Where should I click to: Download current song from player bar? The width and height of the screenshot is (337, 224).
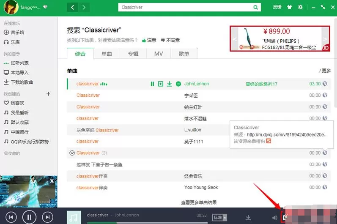pyautogui.click(x=248, y=218)
